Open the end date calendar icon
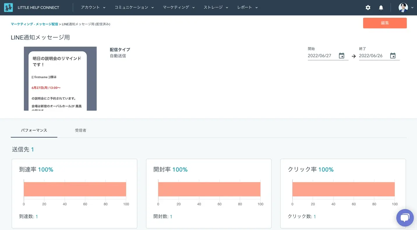 393,56
